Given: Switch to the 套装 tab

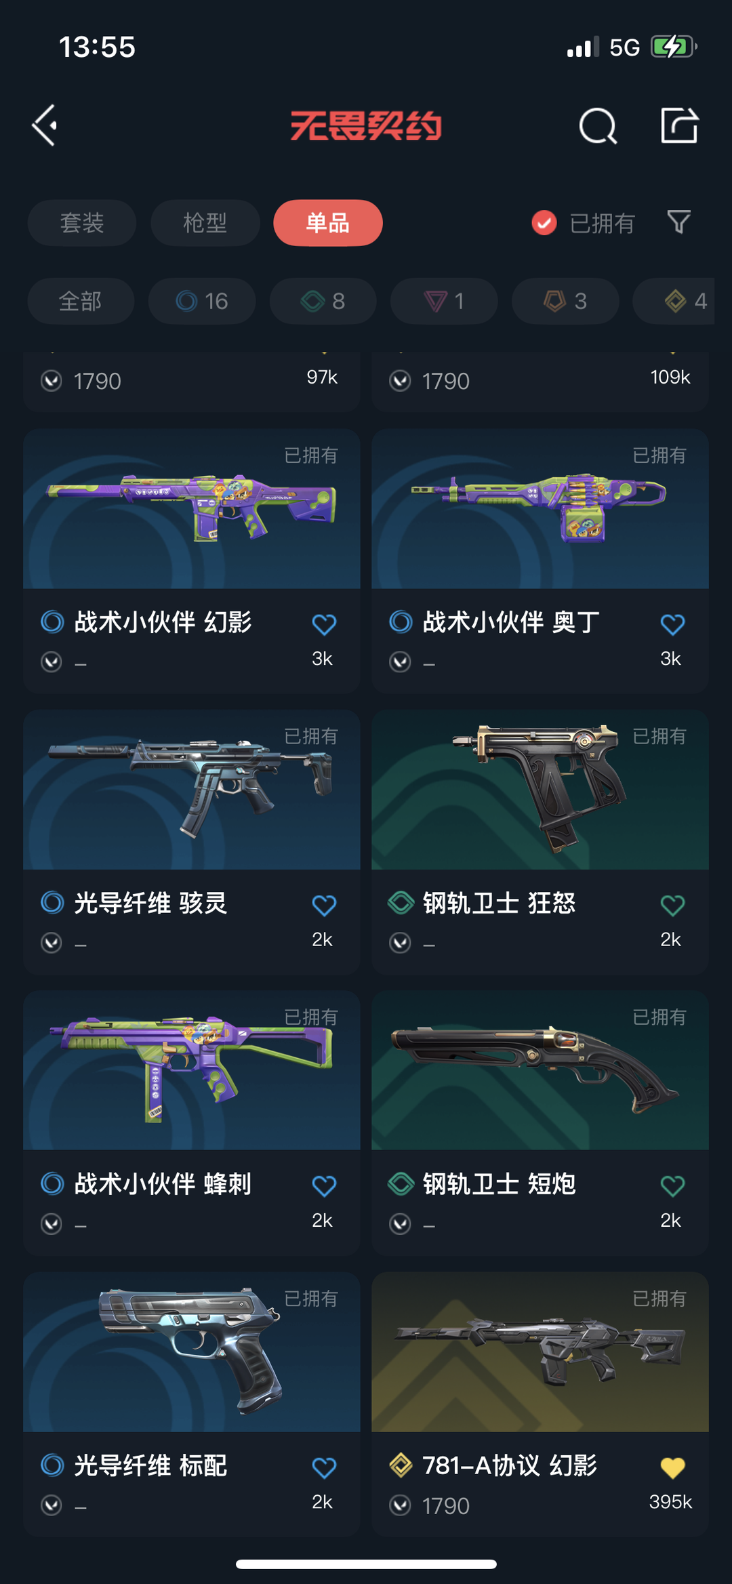Looking at the screenshot, I should 82,222.
